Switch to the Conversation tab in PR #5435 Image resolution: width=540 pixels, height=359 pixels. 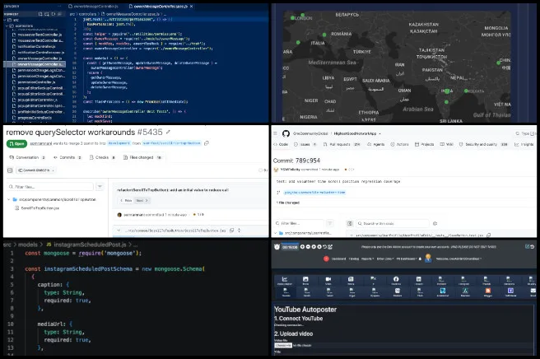click(27, 157)
